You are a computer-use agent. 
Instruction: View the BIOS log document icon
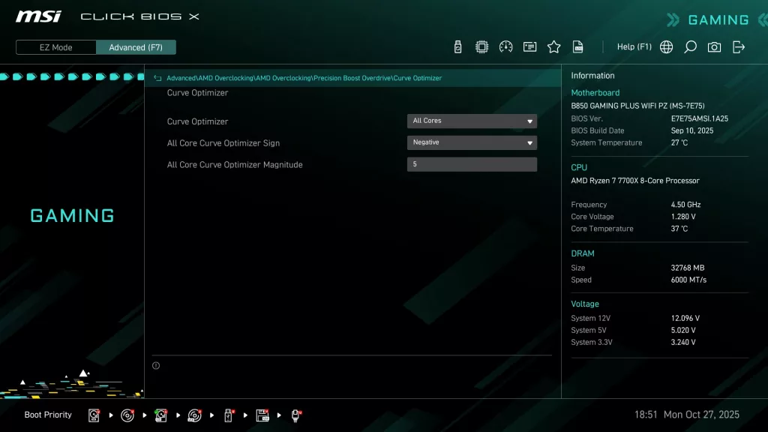(x=577, y=46)
